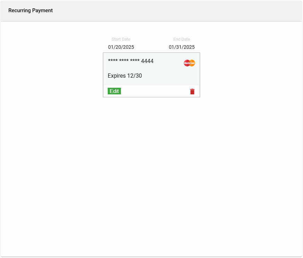The width and height of the screenshot is (303, 258).
Task: Click the month in the End Date field
Action: (172, 47)
